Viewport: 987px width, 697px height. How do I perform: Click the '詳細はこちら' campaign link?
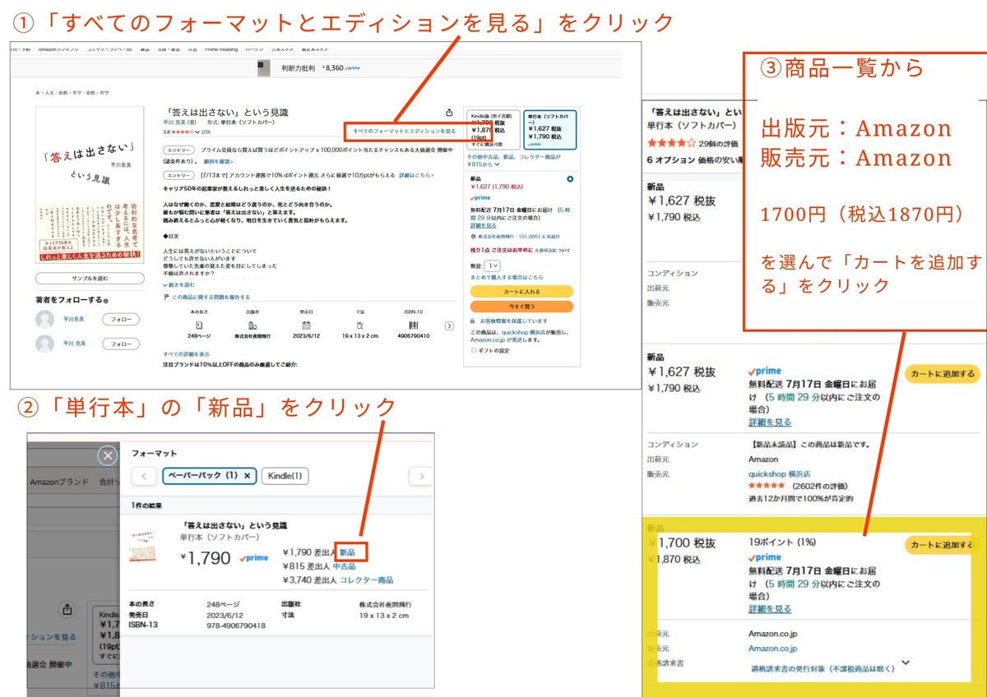[x=415, y=175]
